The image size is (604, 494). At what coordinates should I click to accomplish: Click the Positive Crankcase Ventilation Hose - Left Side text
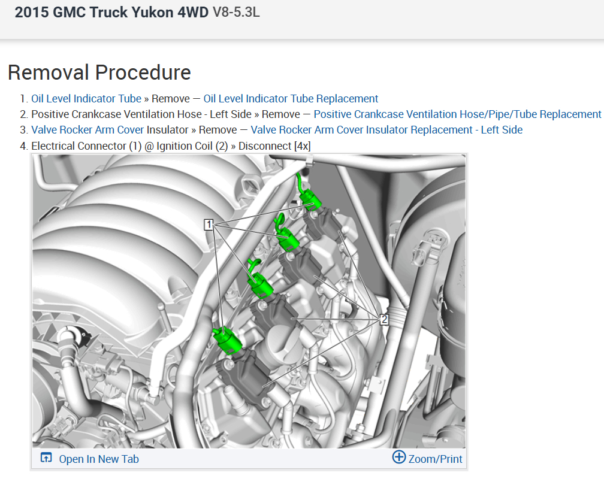point(141,114)
